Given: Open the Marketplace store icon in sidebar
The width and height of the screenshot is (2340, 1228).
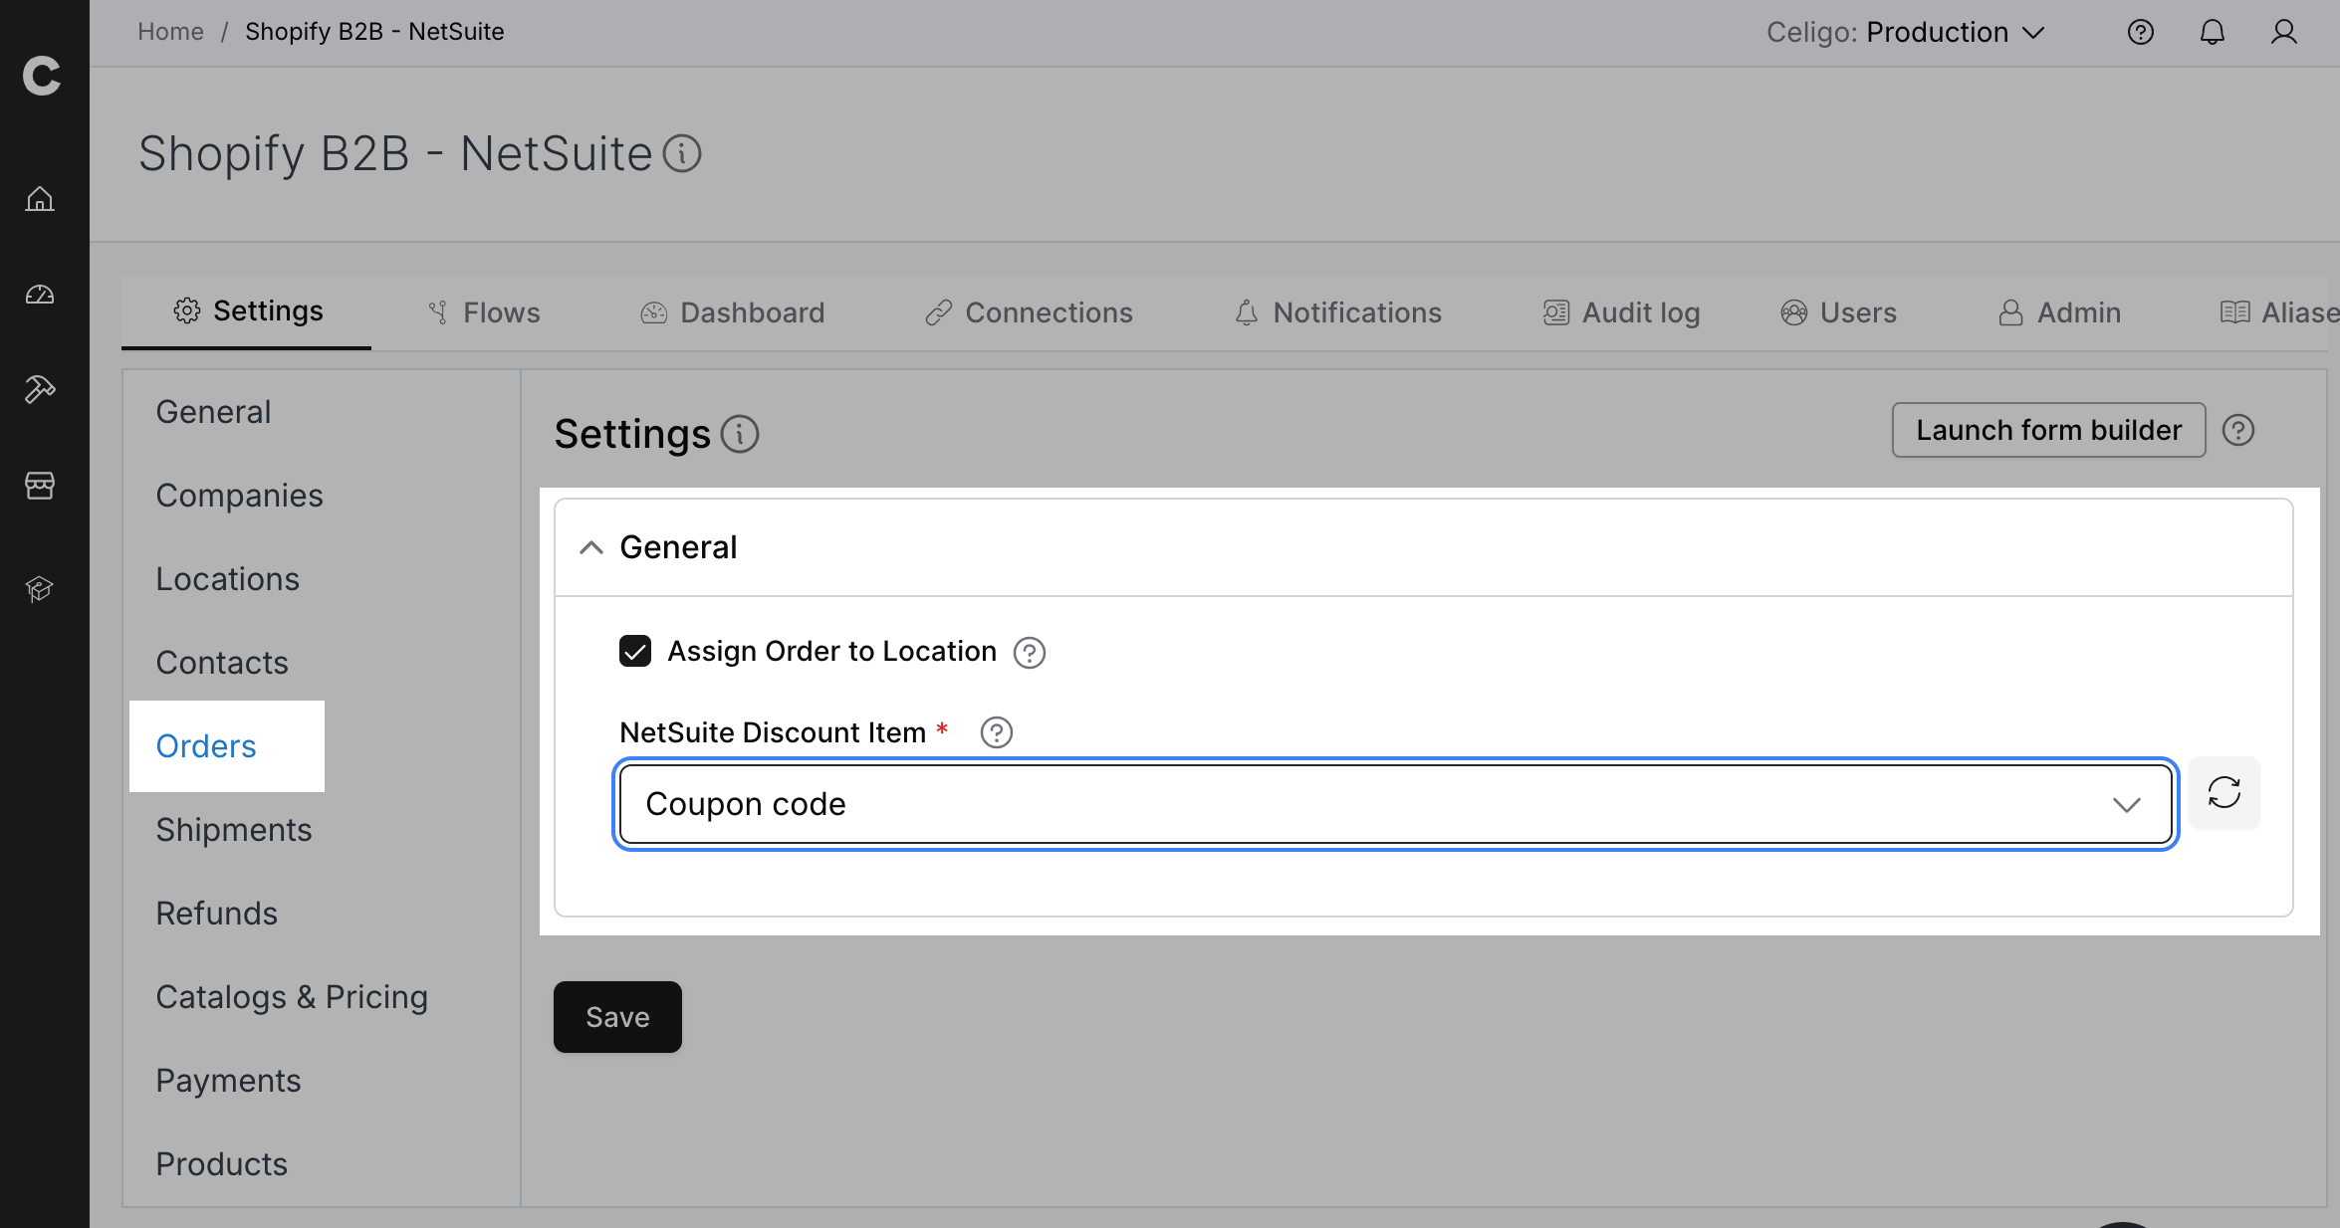Looking at the screenshot, I should click(x=40, y=486).
